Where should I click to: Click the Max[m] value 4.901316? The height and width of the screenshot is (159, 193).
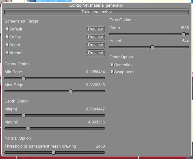pos(96,122)
